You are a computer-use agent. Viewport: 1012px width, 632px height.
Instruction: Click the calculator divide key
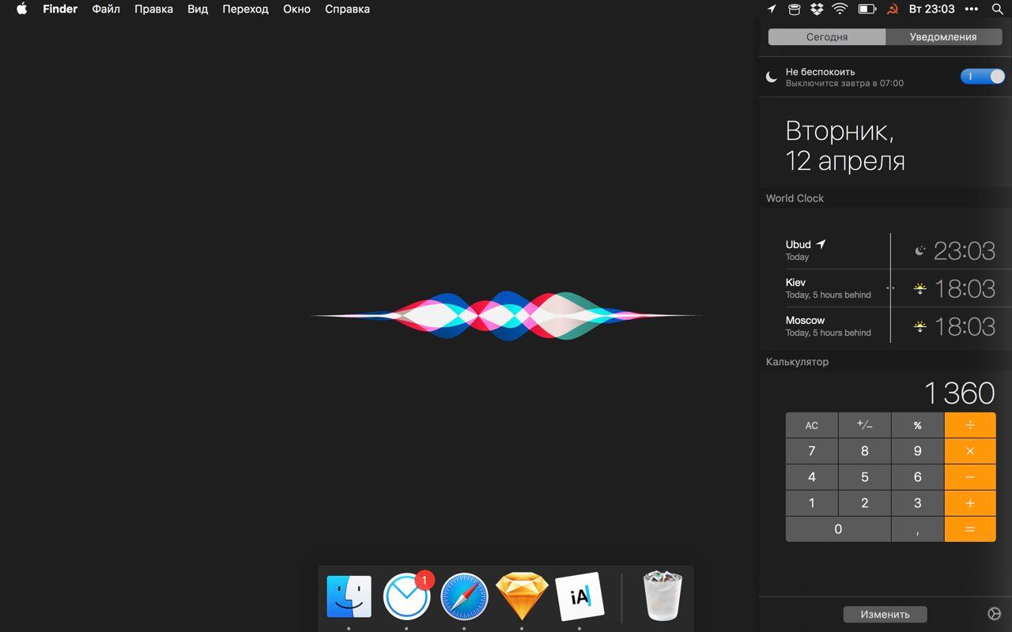[x=970, y=425]
